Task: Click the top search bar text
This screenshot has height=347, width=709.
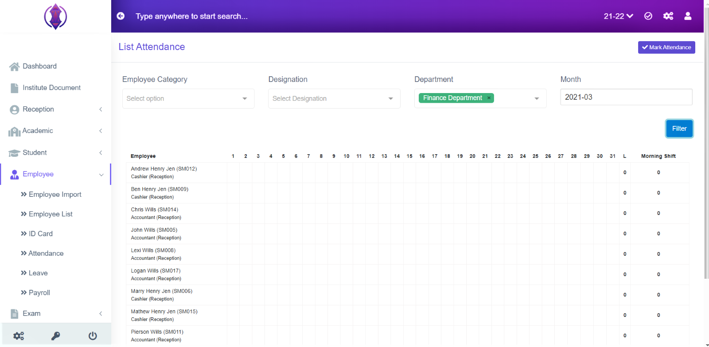Action: pos(191,16)
